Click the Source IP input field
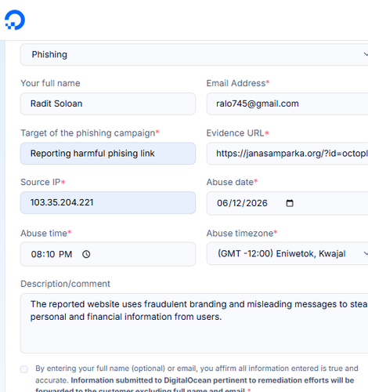This screenshot has height=392, width=368. tap(108, 202)
